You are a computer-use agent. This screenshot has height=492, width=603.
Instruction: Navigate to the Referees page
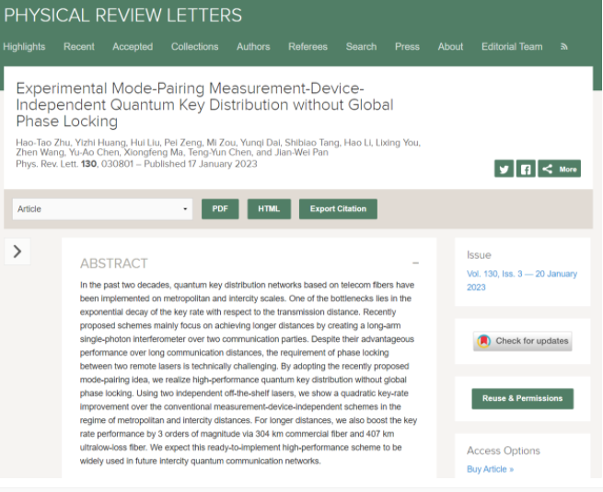pyautogui.click(x=307, y=47)
